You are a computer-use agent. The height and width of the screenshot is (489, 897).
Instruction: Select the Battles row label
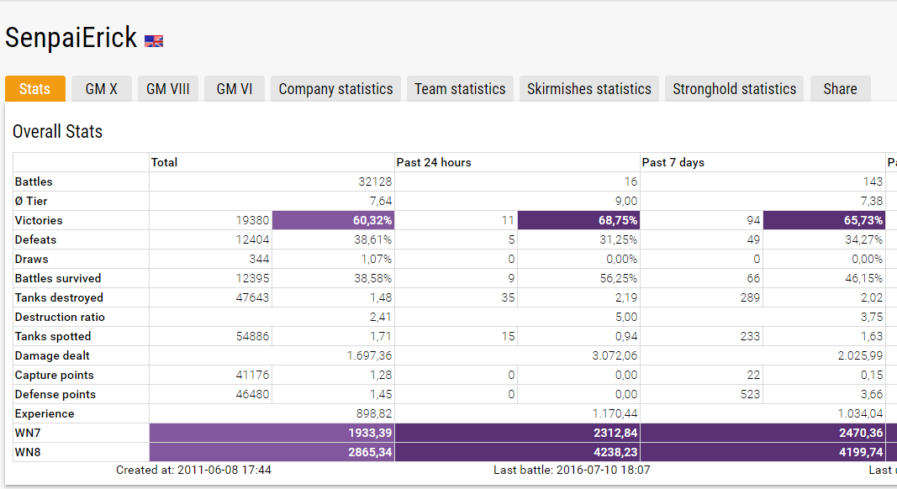34,181
